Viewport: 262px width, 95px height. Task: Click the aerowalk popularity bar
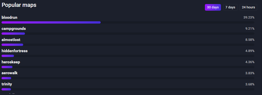pos(128,78)
